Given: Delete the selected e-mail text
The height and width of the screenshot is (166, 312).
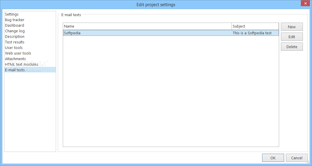Looking at the screenshot, I should coord(292,47).
